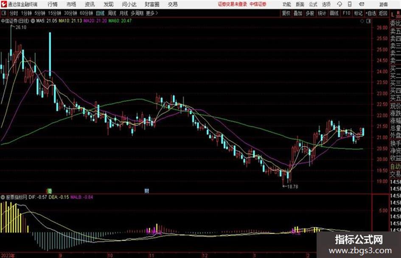This screenshot has height=258, width=401.
Task: Switch to 60分钟 period tab
Action: click(x=86, y=13)
